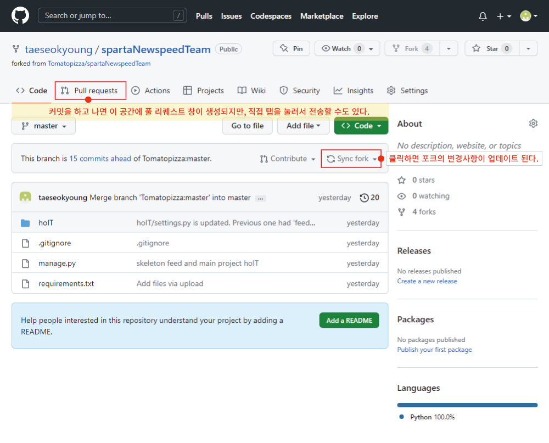The image size is (549, 443).
Task: Open the latest merge commit message
Action: tap(170, 198)
